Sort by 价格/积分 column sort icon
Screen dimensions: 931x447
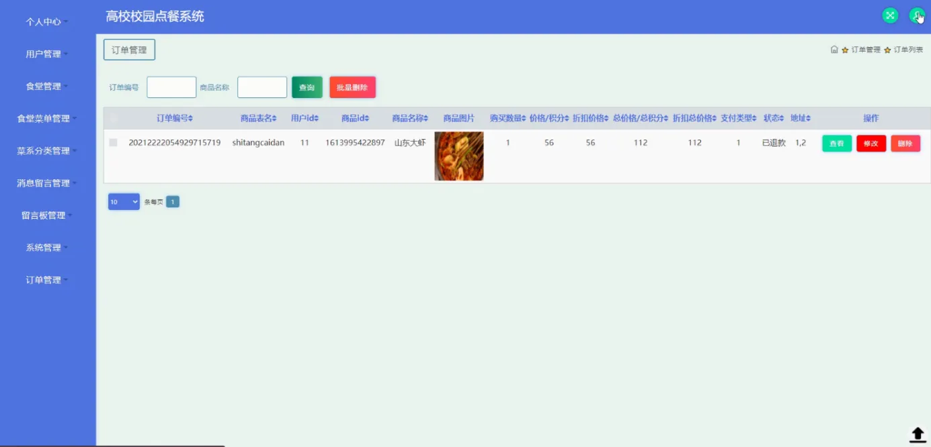[567, 119]
